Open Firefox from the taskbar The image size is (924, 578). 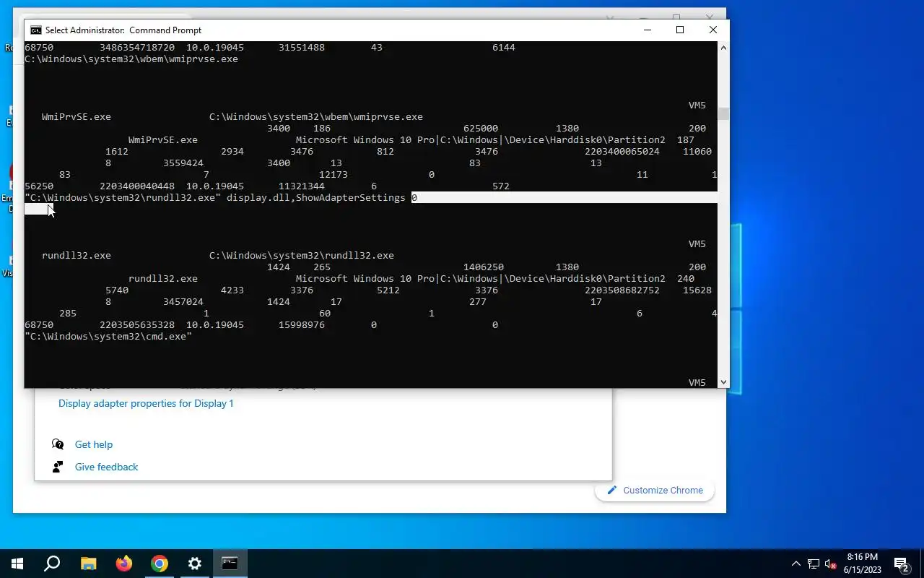pos(124,564)
